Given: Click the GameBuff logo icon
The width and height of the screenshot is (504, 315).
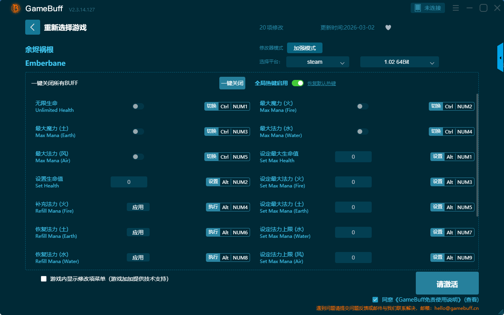Looking at the screenshot, I should click(x=16, y=8).
